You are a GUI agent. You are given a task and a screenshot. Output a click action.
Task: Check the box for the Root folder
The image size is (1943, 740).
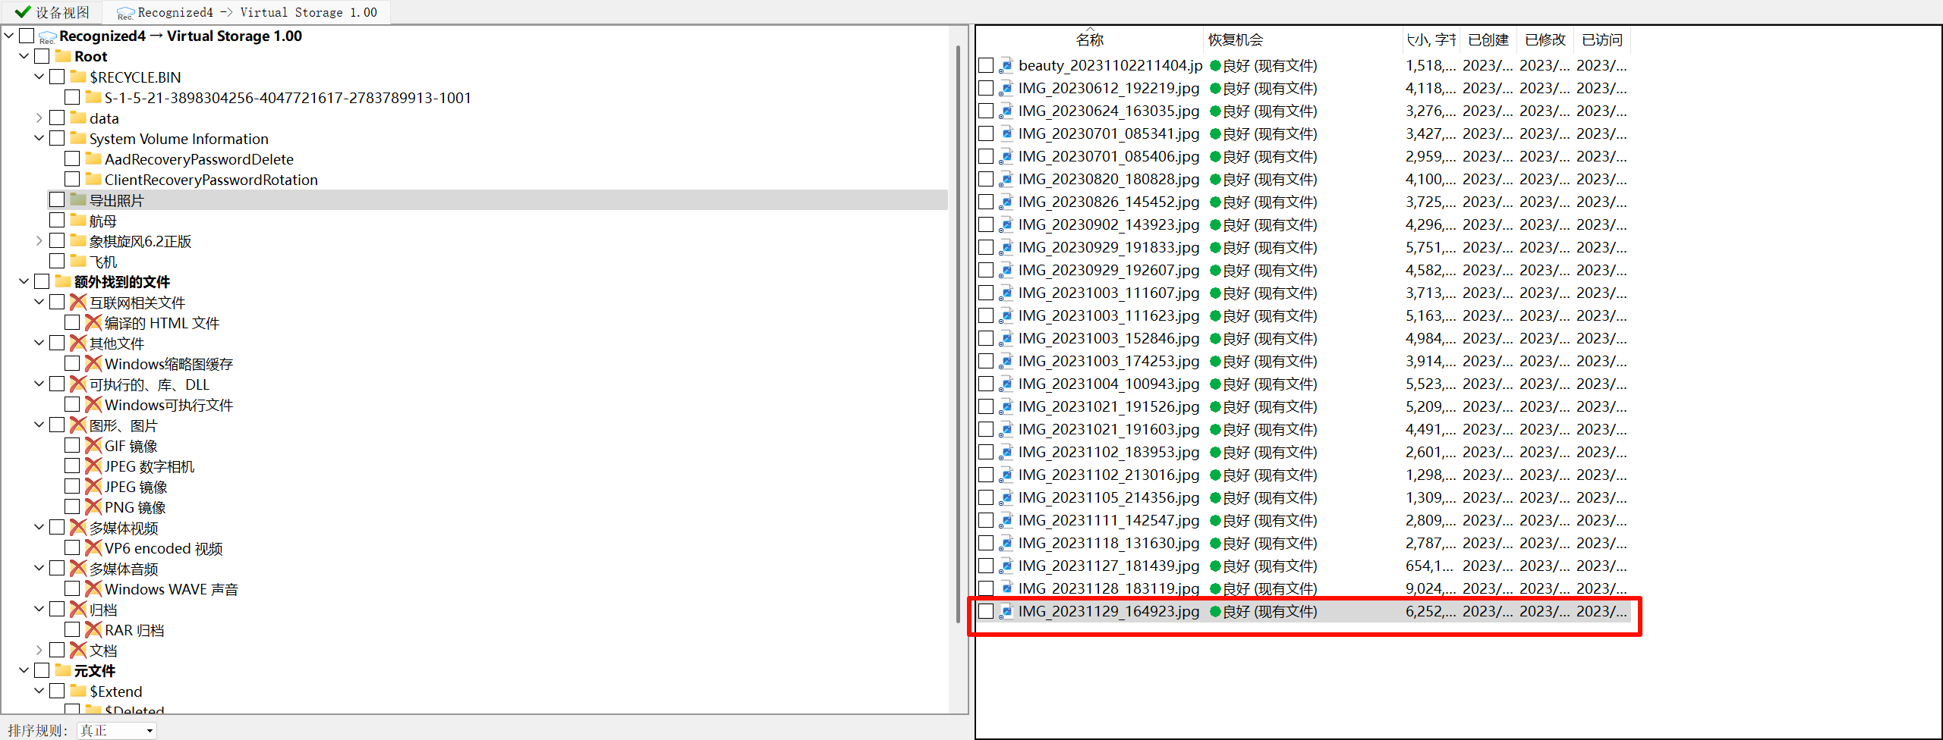tap(42, 56)
